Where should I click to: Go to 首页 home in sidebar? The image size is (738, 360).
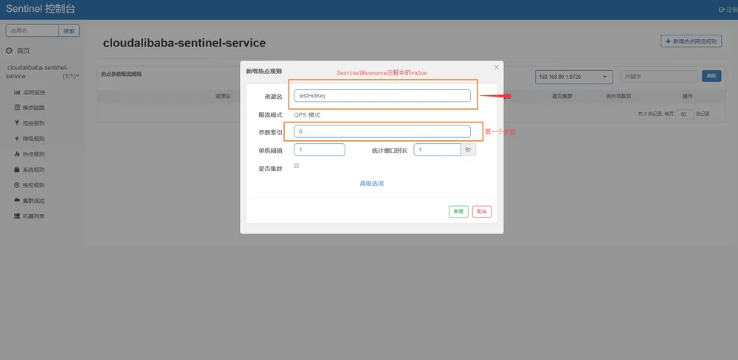pyautogui.click(x=23, y=51)
